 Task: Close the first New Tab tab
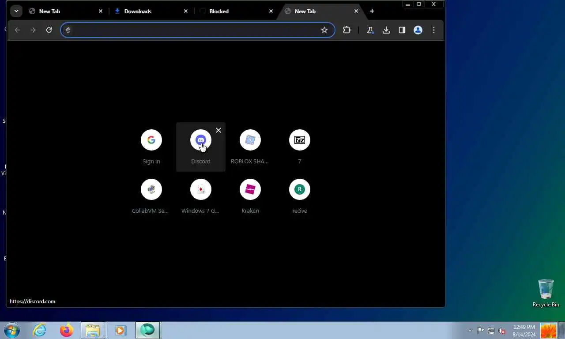point(101,11)
